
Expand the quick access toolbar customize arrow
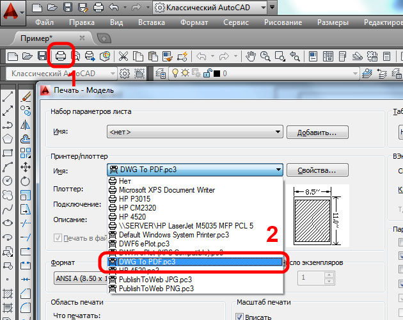[273, 7]
